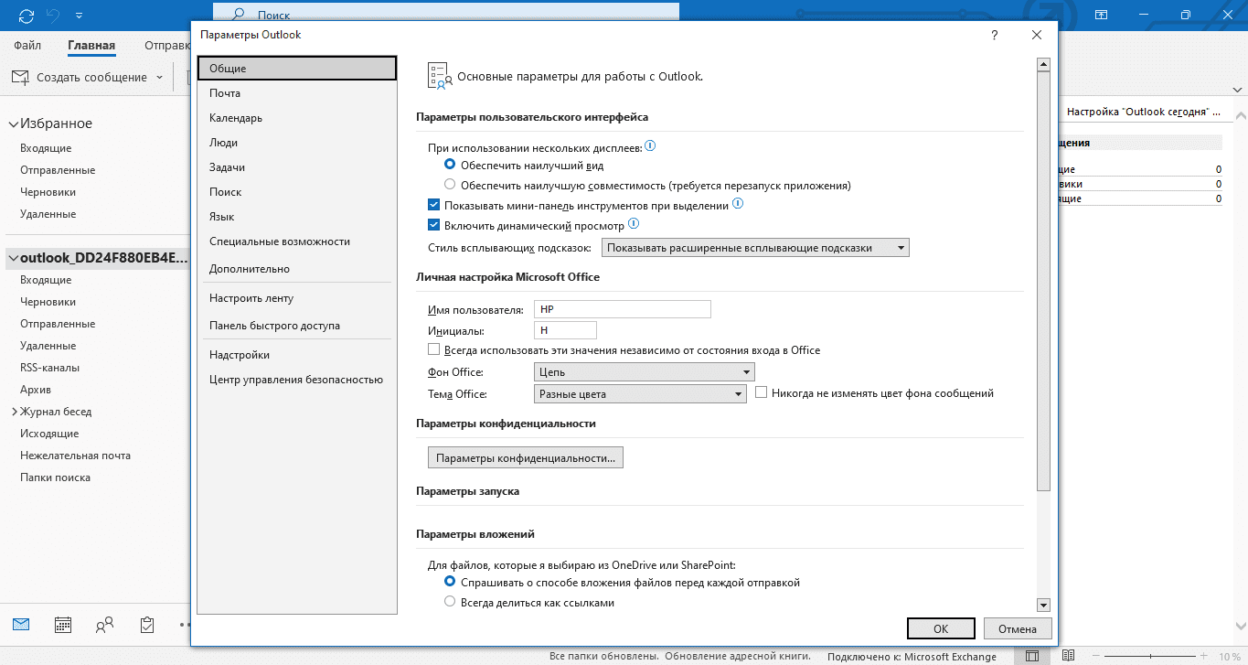Click the info icon beside multiple displays option
Screen dimensions: 1248x665
click(651, 146)
